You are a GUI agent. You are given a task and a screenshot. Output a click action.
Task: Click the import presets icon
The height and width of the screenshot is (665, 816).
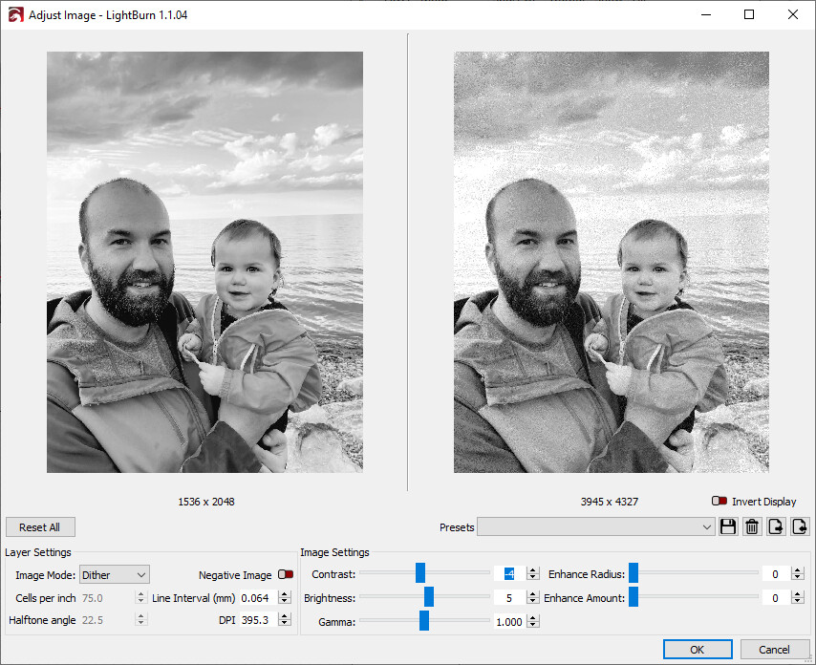point(800,526)
